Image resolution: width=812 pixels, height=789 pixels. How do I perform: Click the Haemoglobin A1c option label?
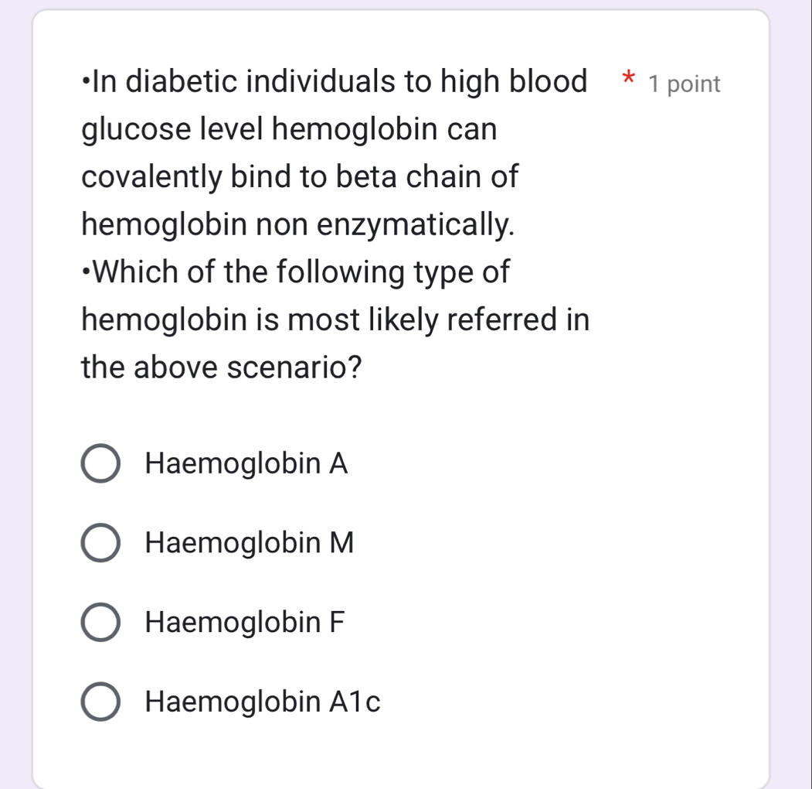pos(263,701)
